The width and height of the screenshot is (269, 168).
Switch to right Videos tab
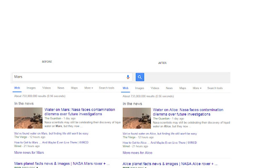point(155,88)
